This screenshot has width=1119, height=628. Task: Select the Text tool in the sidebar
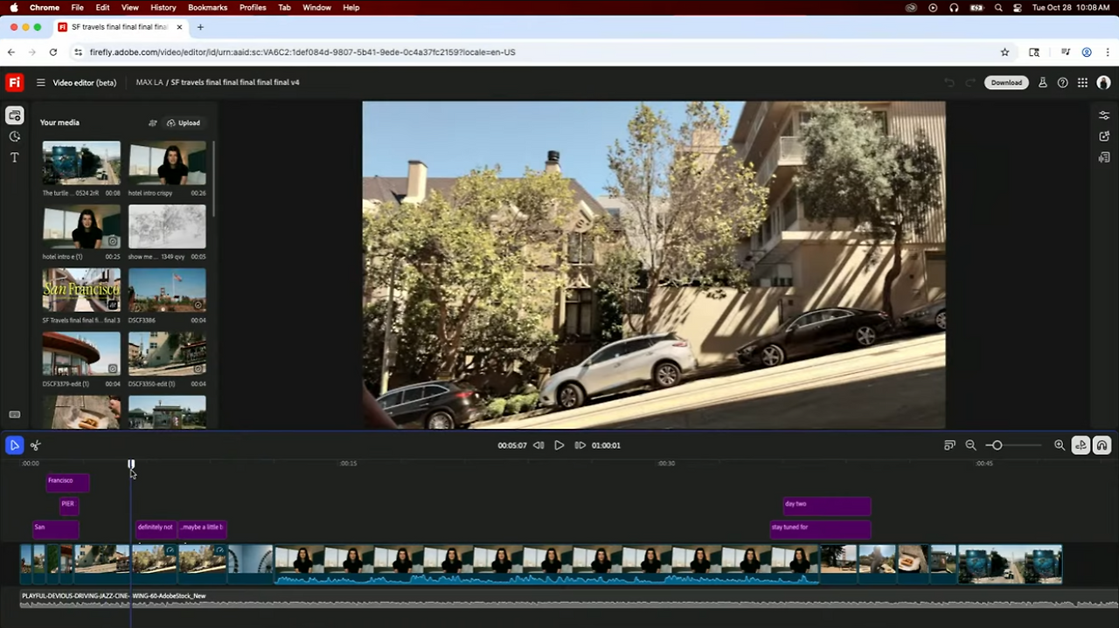coord(14,157)
